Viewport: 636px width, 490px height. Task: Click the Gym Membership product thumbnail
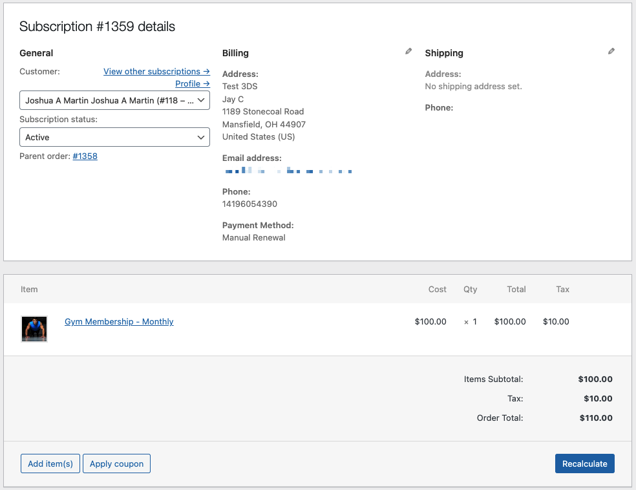[x=34, y=328]
